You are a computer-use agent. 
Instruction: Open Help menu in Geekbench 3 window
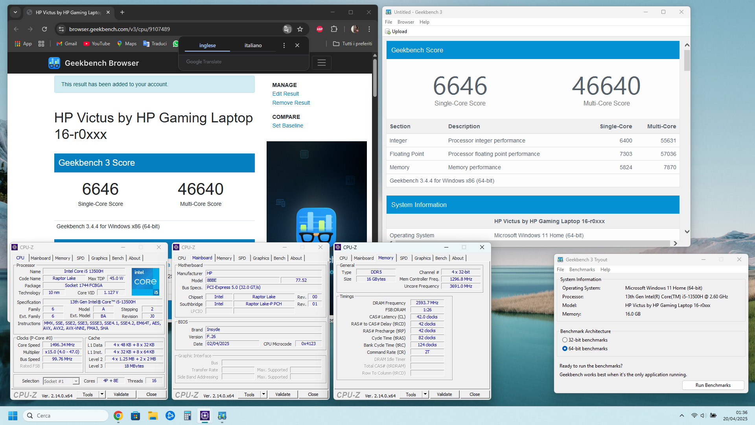pyautogui.click(x=424, y=22)
